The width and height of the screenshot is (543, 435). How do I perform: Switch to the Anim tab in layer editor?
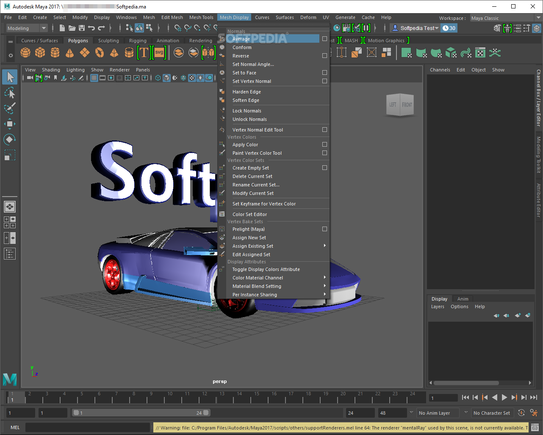(x=463, y=299)
